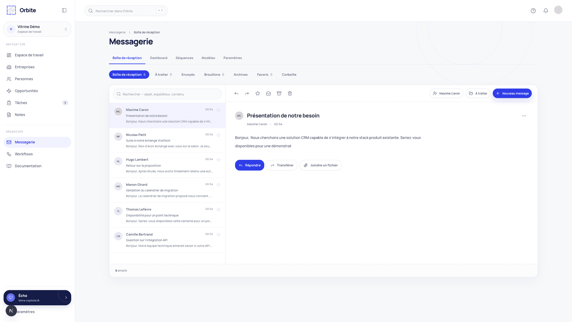Click the Rechercher dans Orbite search field
The width and height of the screenshot is (572, 322).
(126, 11)
